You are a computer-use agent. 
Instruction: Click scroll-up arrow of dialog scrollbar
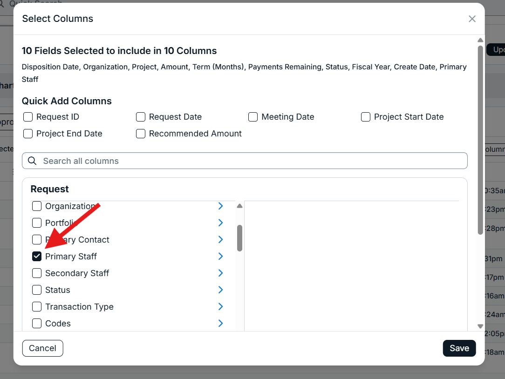(x=480, y=40)
